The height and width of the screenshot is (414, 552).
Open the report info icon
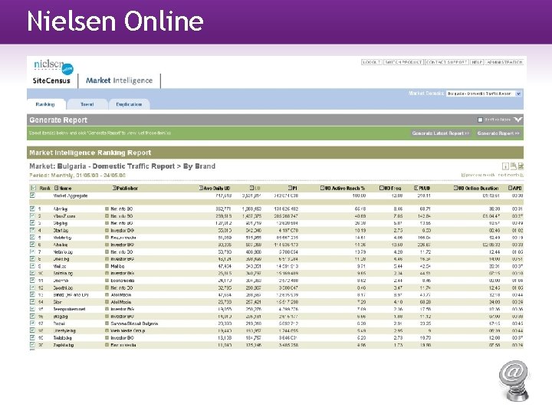click(505, 166)
